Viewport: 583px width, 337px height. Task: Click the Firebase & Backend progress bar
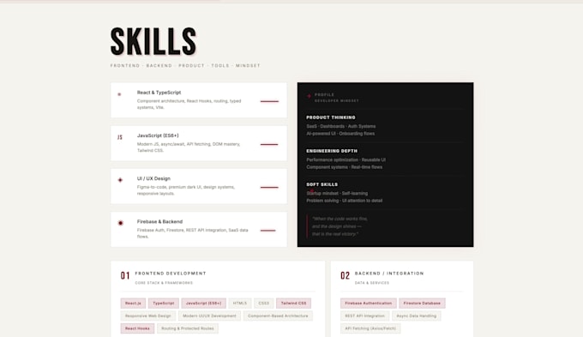(x=268, y=231)
